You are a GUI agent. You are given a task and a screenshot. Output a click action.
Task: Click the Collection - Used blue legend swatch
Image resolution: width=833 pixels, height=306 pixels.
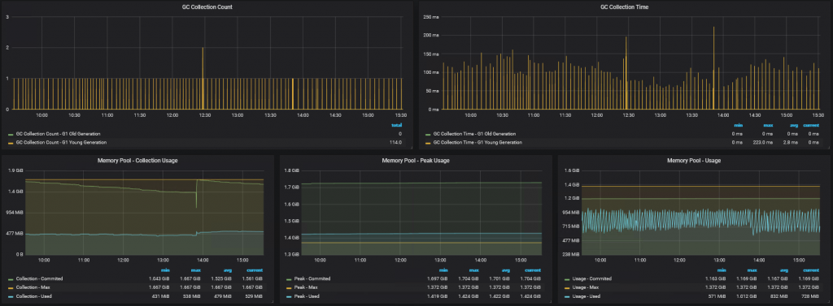click(11, 296)
